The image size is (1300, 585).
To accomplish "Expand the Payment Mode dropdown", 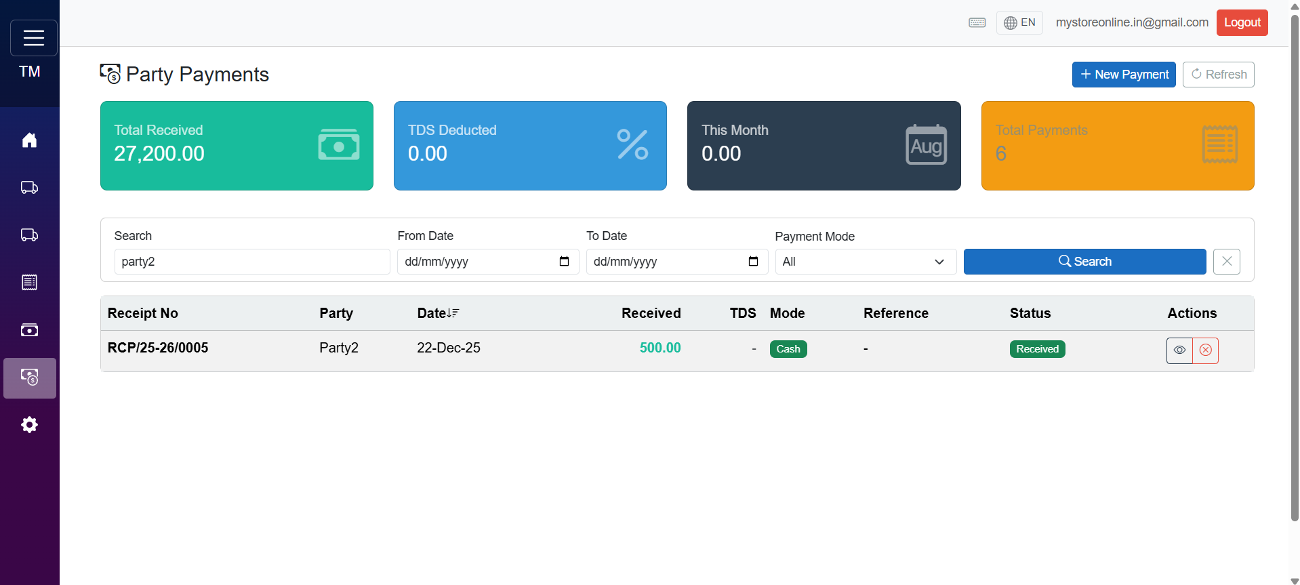I will (865, 262).
